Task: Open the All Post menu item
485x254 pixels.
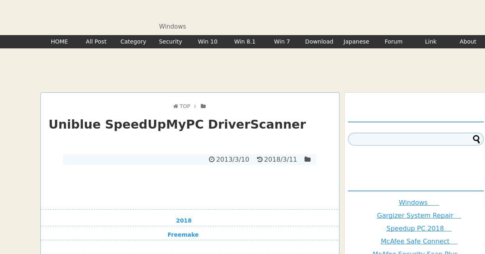Action: [96, 42]
